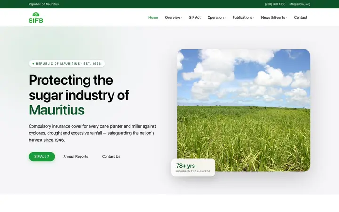Open the Home nav link
339x212 pixels.
153,18
